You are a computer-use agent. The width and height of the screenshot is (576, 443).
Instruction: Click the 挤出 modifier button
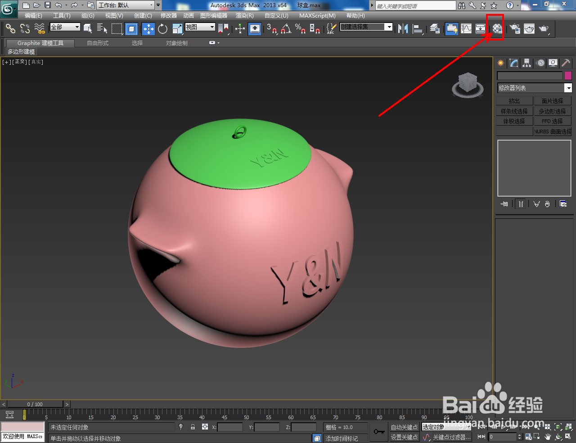(514, 100)
